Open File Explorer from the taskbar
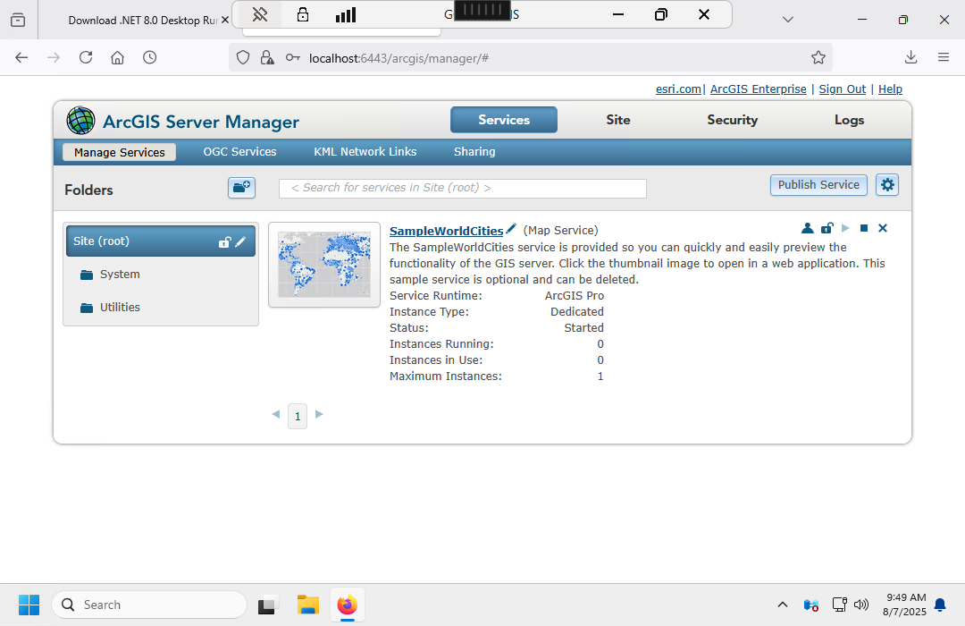This screenshot has height=626, width=965. pyautogui.click(x=308, y=605)
